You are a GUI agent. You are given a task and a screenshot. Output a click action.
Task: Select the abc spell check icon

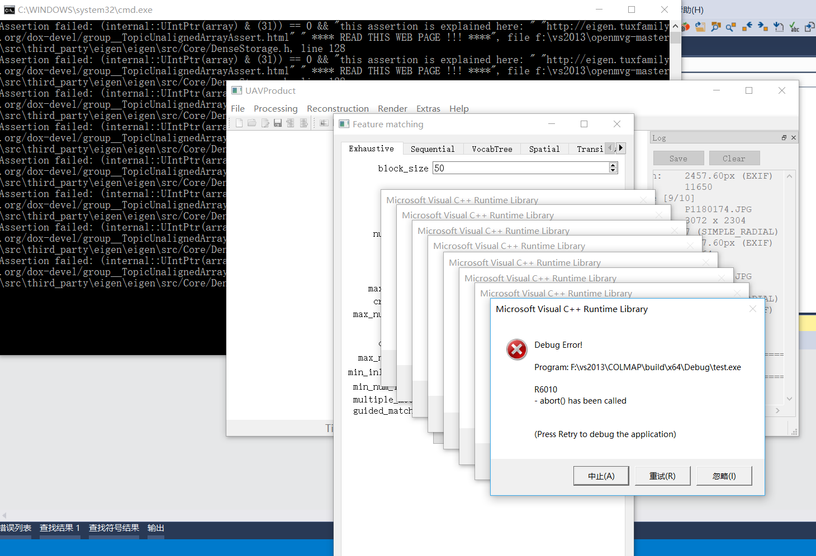coord(795,26)
